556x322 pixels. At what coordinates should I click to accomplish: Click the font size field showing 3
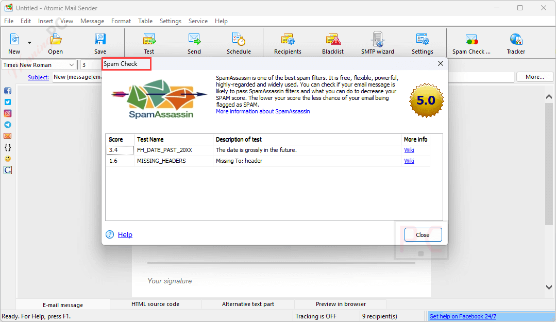coord(91,65)
